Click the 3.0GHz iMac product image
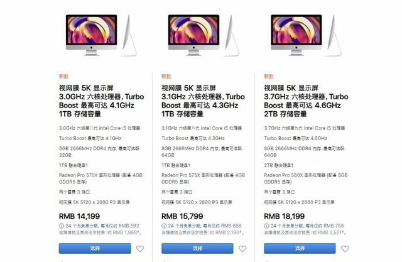 tap(101, 35)
